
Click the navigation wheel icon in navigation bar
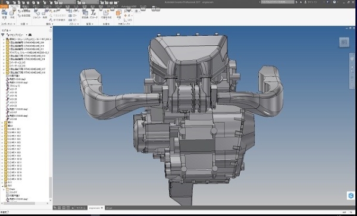tap(352, 59)
